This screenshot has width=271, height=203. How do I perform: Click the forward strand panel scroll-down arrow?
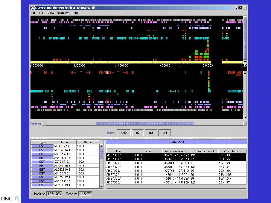pyautogui.click(x=245, y=62)
